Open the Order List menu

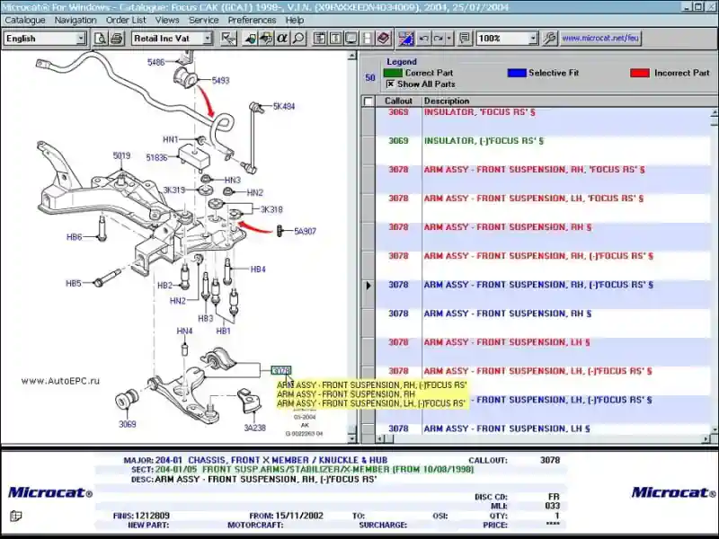coord(126,20)
